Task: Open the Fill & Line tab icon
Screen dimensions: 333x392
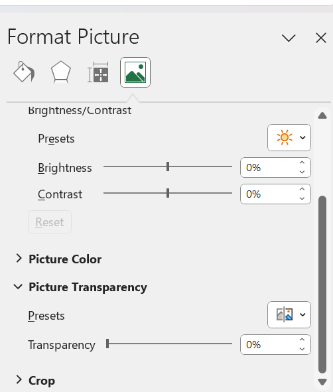Action: [24, 72]
